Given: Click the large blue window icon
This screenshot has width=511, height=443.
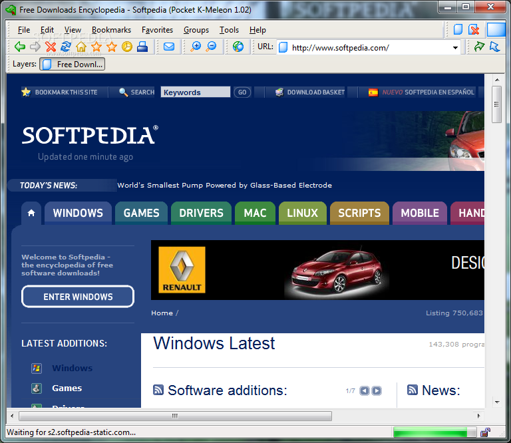Looking at the screenshot, I should [x=496, y=30].
